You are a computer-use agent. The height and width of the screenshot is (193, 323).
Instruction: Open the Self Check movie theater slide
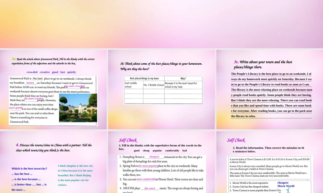(x=270, y=162)
